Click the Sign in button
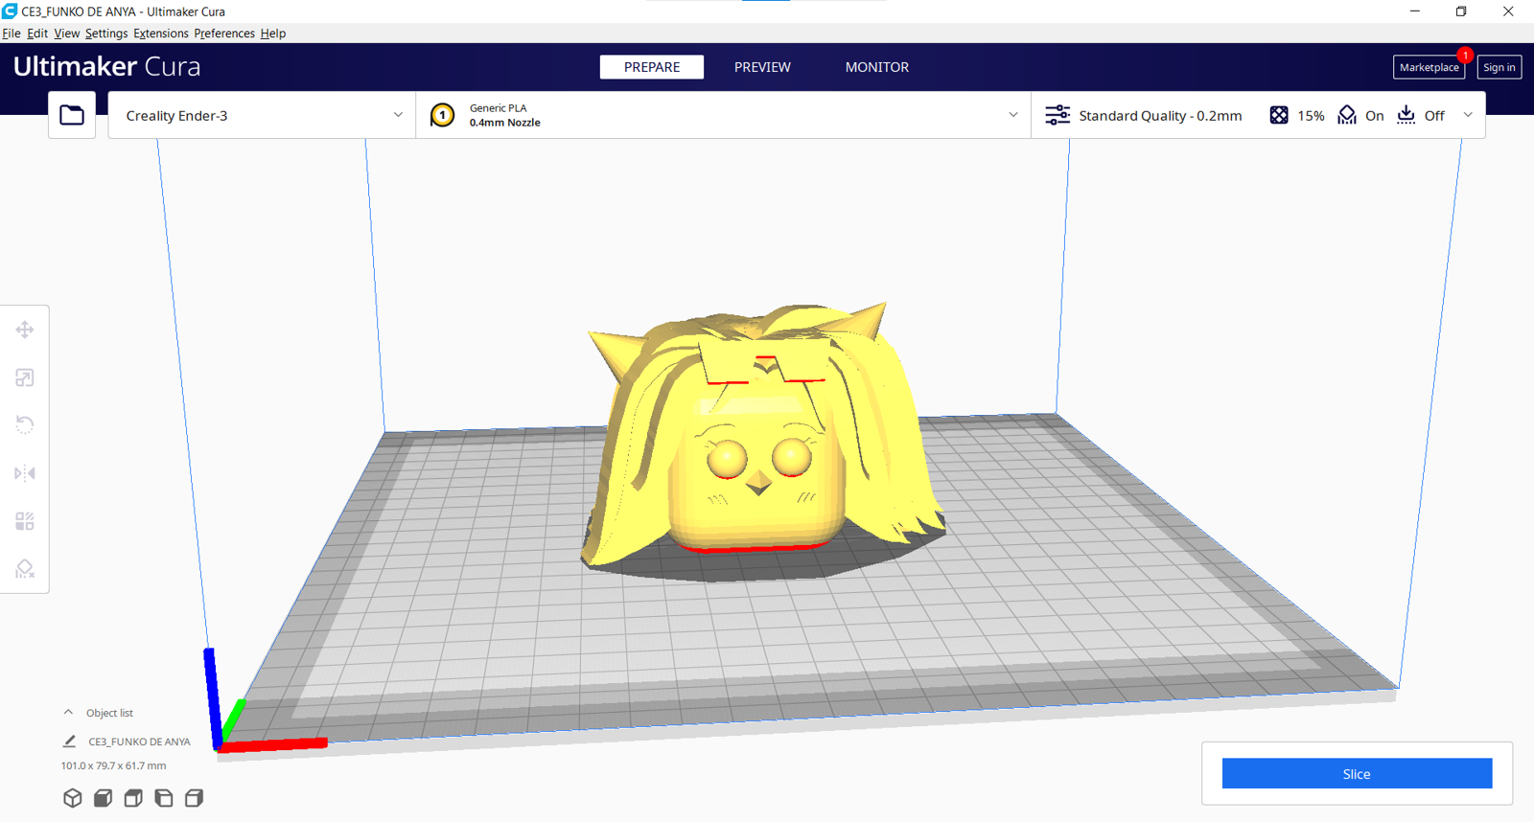Image resolution: width=1534 pixels, height=822 pixels. (x=1499, y=67)
